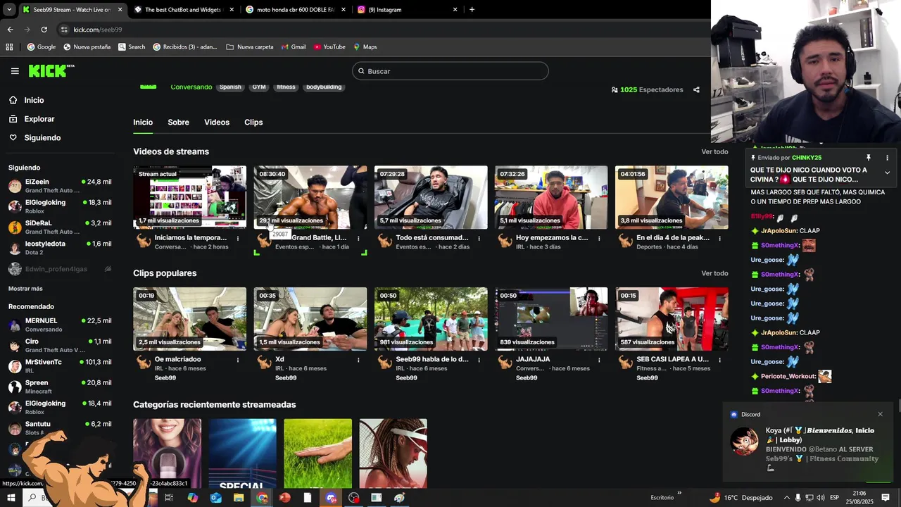Screen dimensions: 901x507
Task: Play the 'Seeb99 habla de lo d...' clip
Action: point(431,319)
